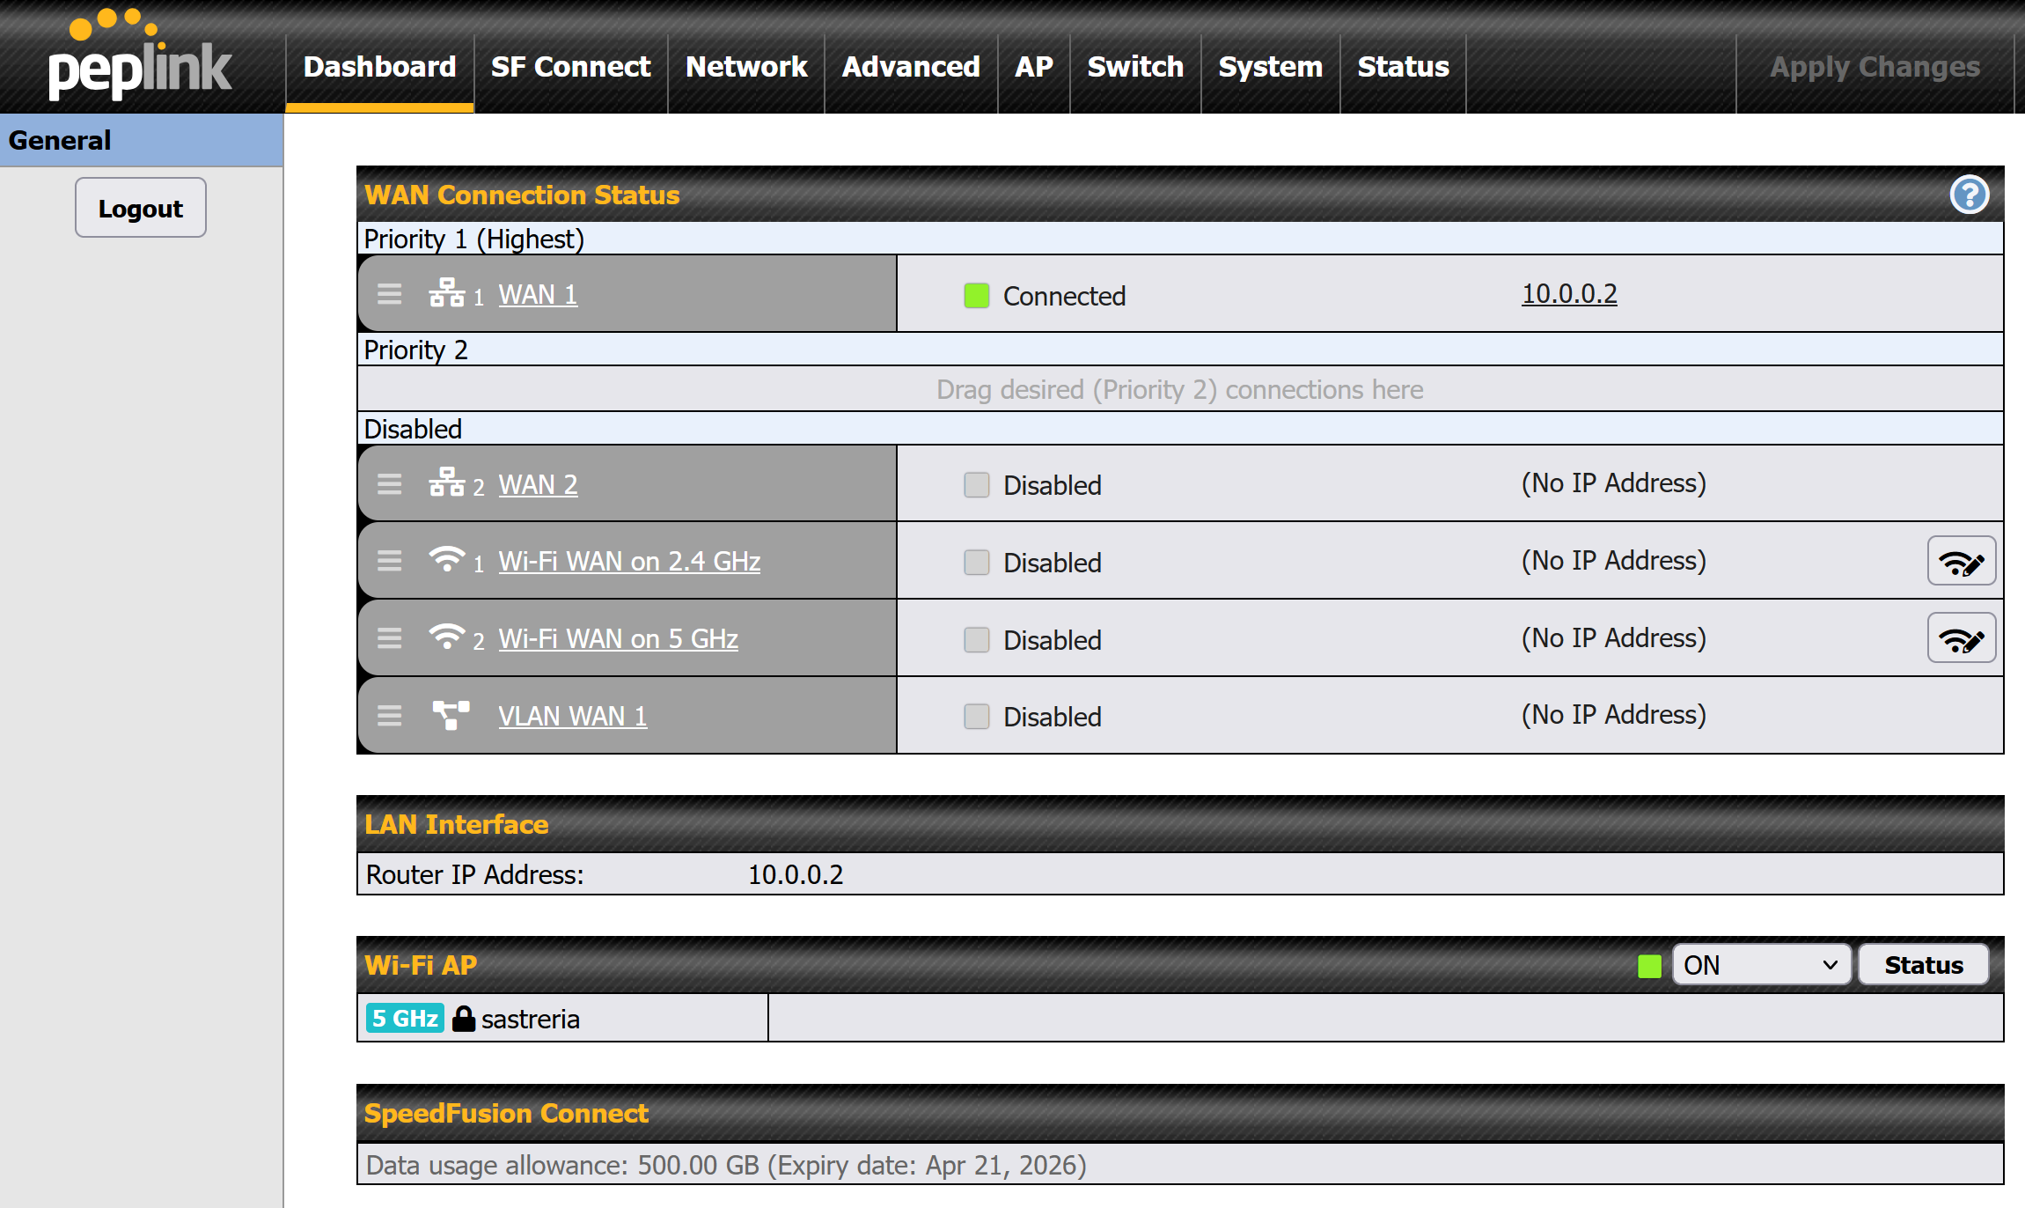Click the SpeedFusion Connect section header

[1180, 1113]
